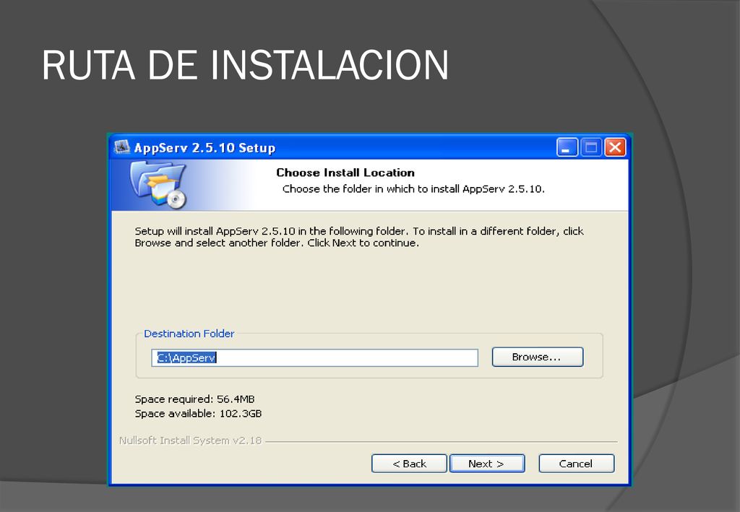Click 'Nullsoft Install System v2.18' label
Image resolution: width=740 pixels, height=512 pixels.
pos(190,441)
